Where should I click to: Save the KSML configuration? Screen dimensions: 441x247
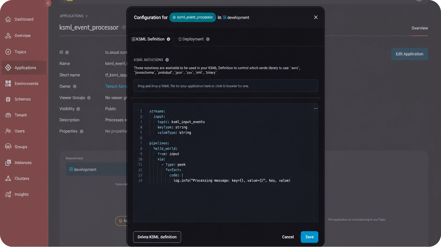coord(309,237)
